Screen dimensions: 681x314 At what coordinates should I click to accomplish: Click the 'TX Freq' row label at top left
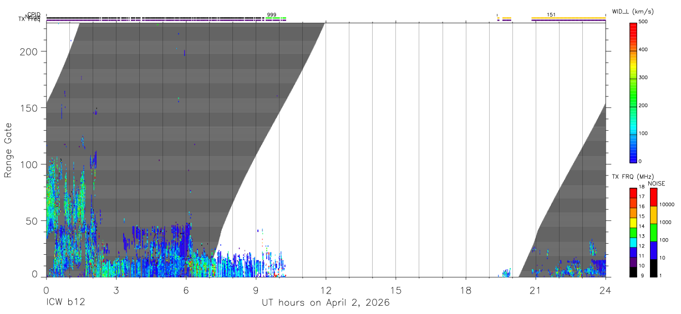[x=29, y=19]
